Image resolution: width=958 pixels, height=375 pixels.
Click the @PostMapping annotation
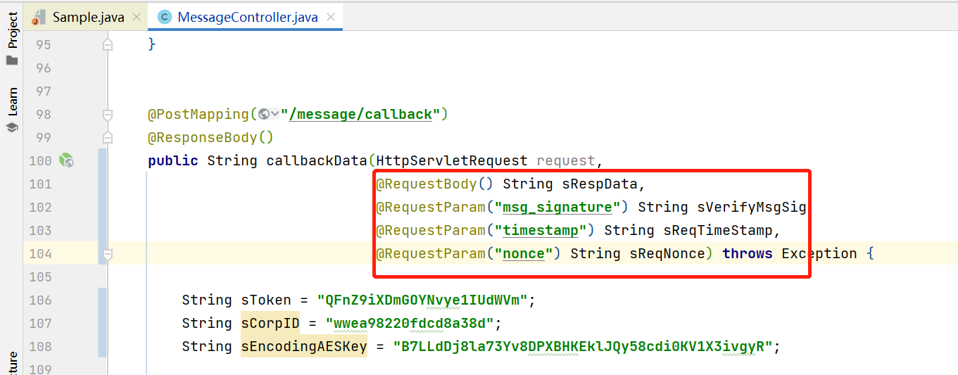198,114
